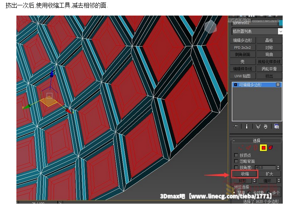288x204 pixels.
Task: Click the blue Z-axis gizmo arrow
Action: [x=52, y=73]
